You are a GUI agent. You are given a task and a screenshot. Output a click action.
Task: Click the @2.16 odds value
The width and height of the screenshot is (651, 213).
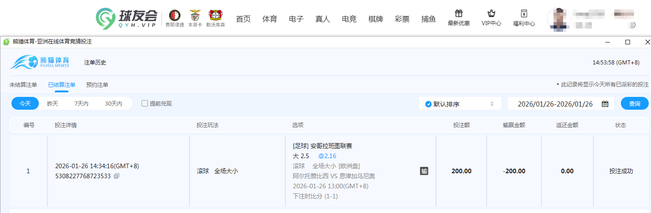(x=327, y=156)
